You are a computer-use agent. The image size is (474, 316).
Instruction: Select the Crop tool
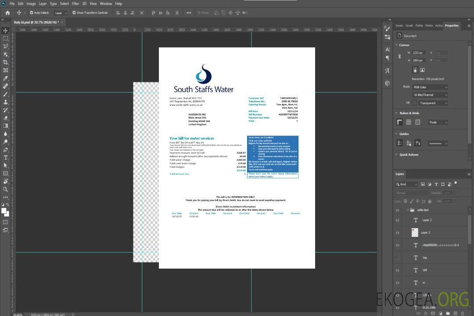click(5, 62)
